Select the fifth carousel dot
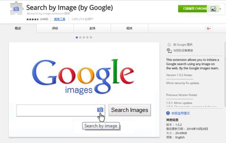Screen dimensions: 226x143 91,37
